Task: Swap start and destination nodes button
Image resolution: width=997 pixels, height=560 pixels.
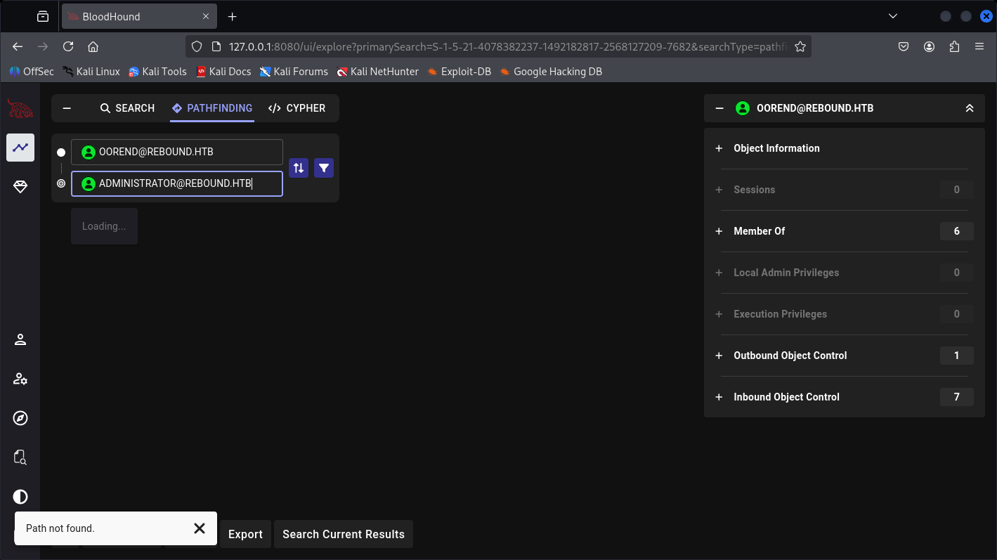Action: (x=299, y=168)
